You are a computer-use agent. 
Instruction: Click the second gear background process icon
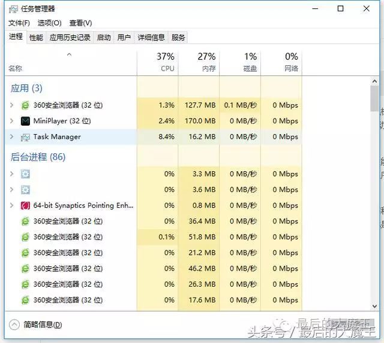click(25, 190)
